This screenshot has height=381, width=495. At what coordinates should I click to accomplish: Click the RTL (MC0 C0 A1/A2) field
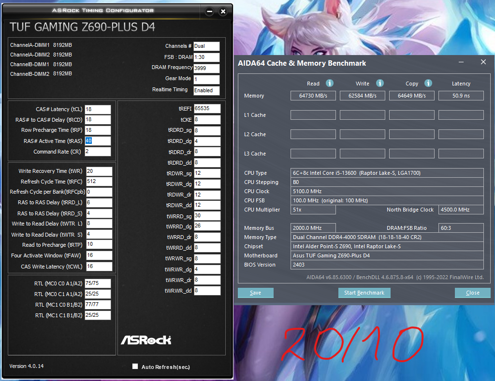[x=98, y=283]
